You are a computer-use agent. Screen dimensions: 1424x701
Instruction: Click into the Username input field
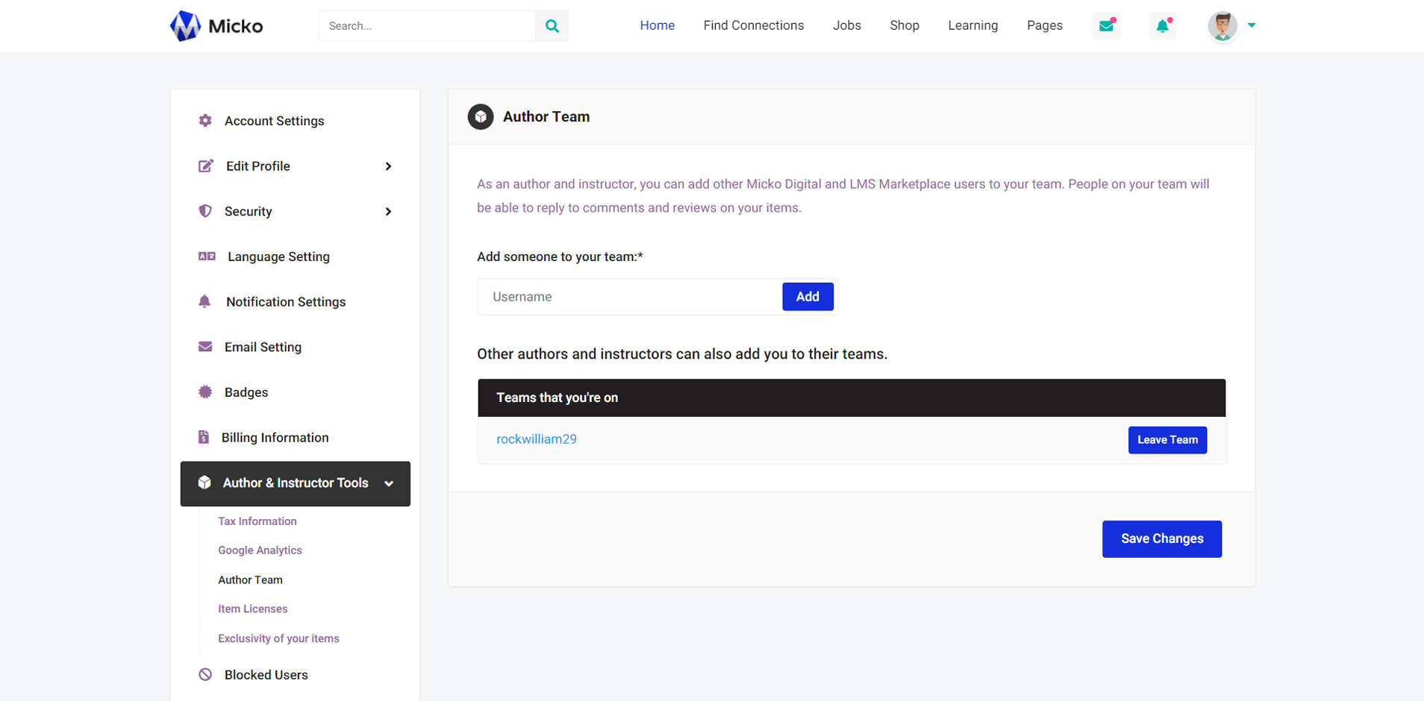(629, 297)
